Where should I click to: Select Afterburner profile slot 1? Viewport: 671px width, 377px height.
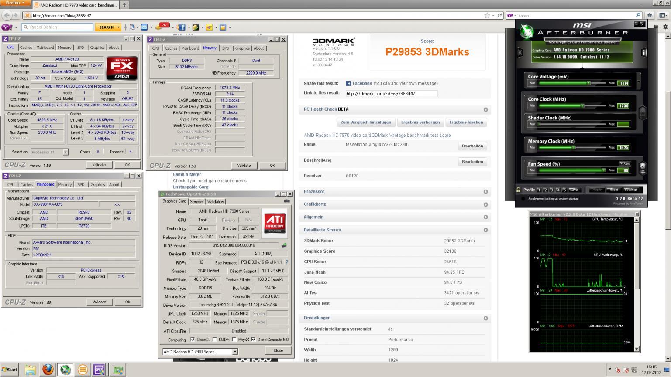[x=539, y=190]
